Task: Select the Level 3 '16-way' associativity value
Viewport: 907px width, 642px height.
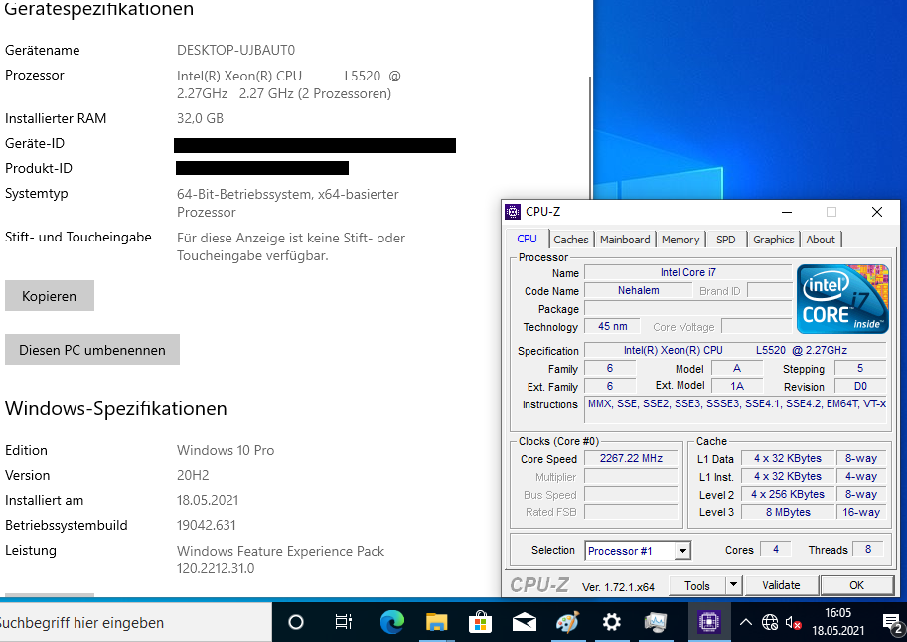Action: [861, 513]
